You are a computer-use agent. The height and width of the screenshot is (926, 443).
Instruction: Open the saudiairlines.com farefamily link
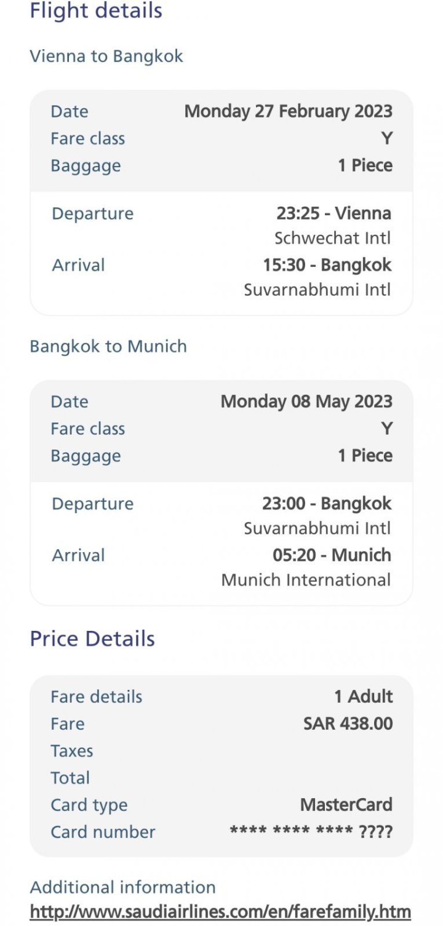tap(220, 911)
